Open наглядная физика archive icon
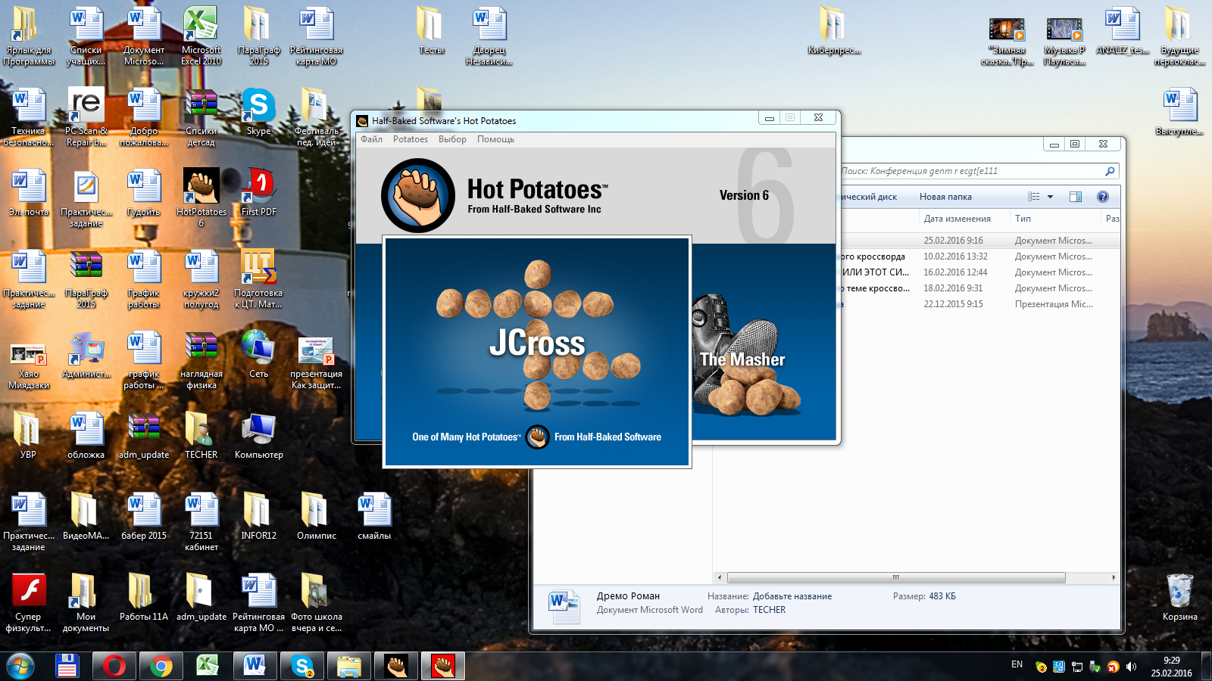The width and height of the screenshot is (1212, 681). click(x=201, y=359)
